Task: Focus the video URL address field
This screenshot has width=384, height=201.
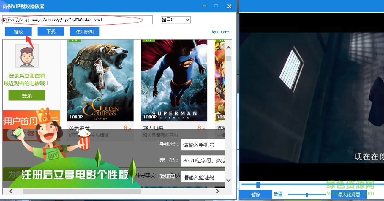Action: tap(77, 20)
